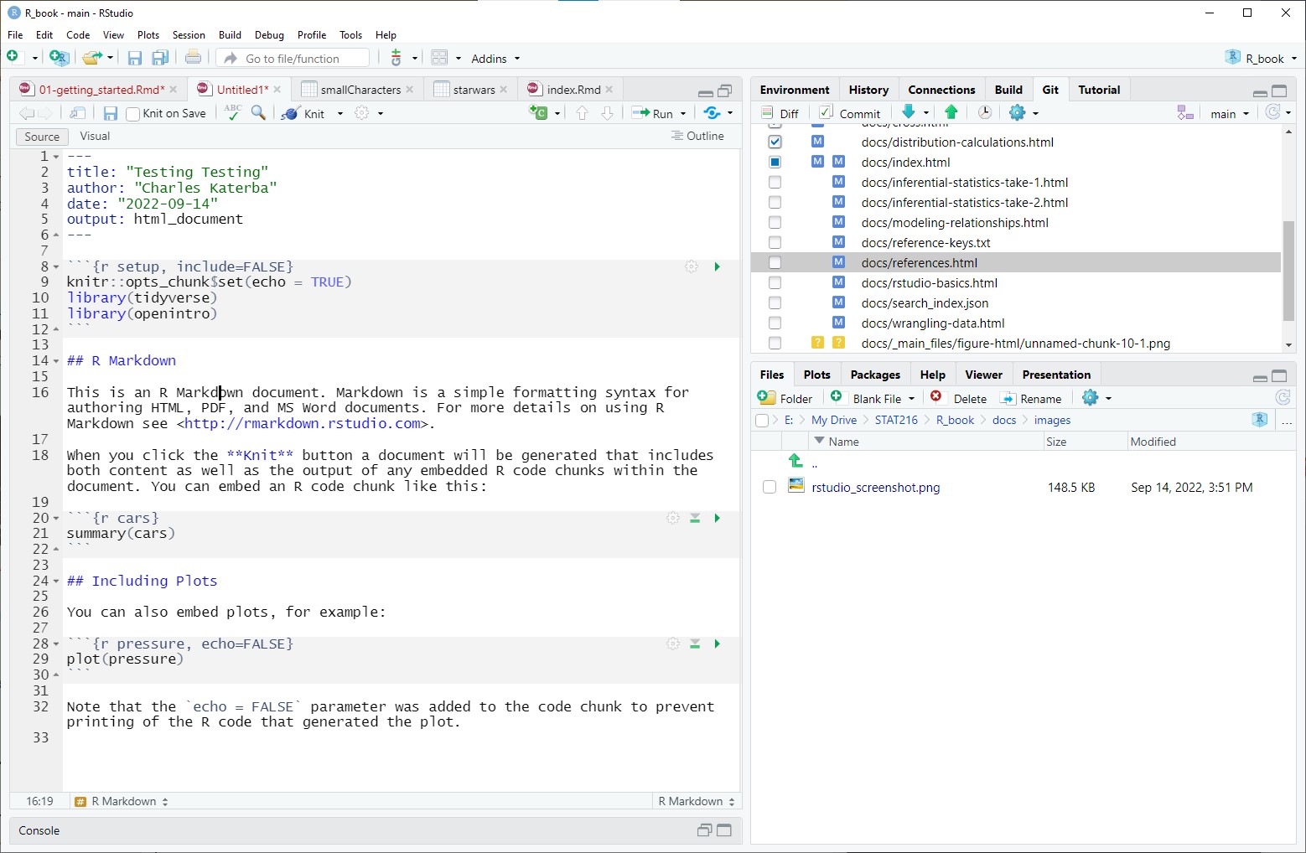The height and width of the screenshot is (853, 1306).
Task: Show document in new window icon
Action: pos(77,113)
